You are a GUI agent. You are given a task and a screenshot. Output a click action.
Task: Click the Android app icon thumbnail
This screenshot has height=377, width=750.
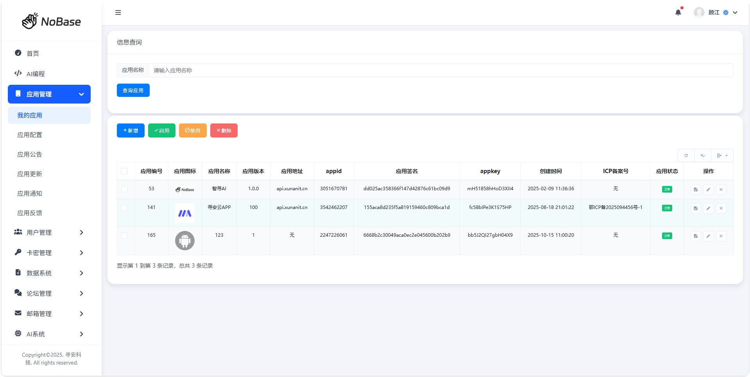185,241
